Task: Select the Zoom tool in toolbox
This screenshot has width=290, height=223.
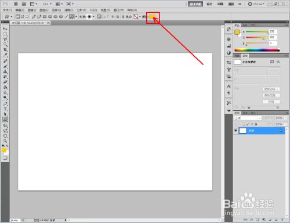Action: coord(5,141)
